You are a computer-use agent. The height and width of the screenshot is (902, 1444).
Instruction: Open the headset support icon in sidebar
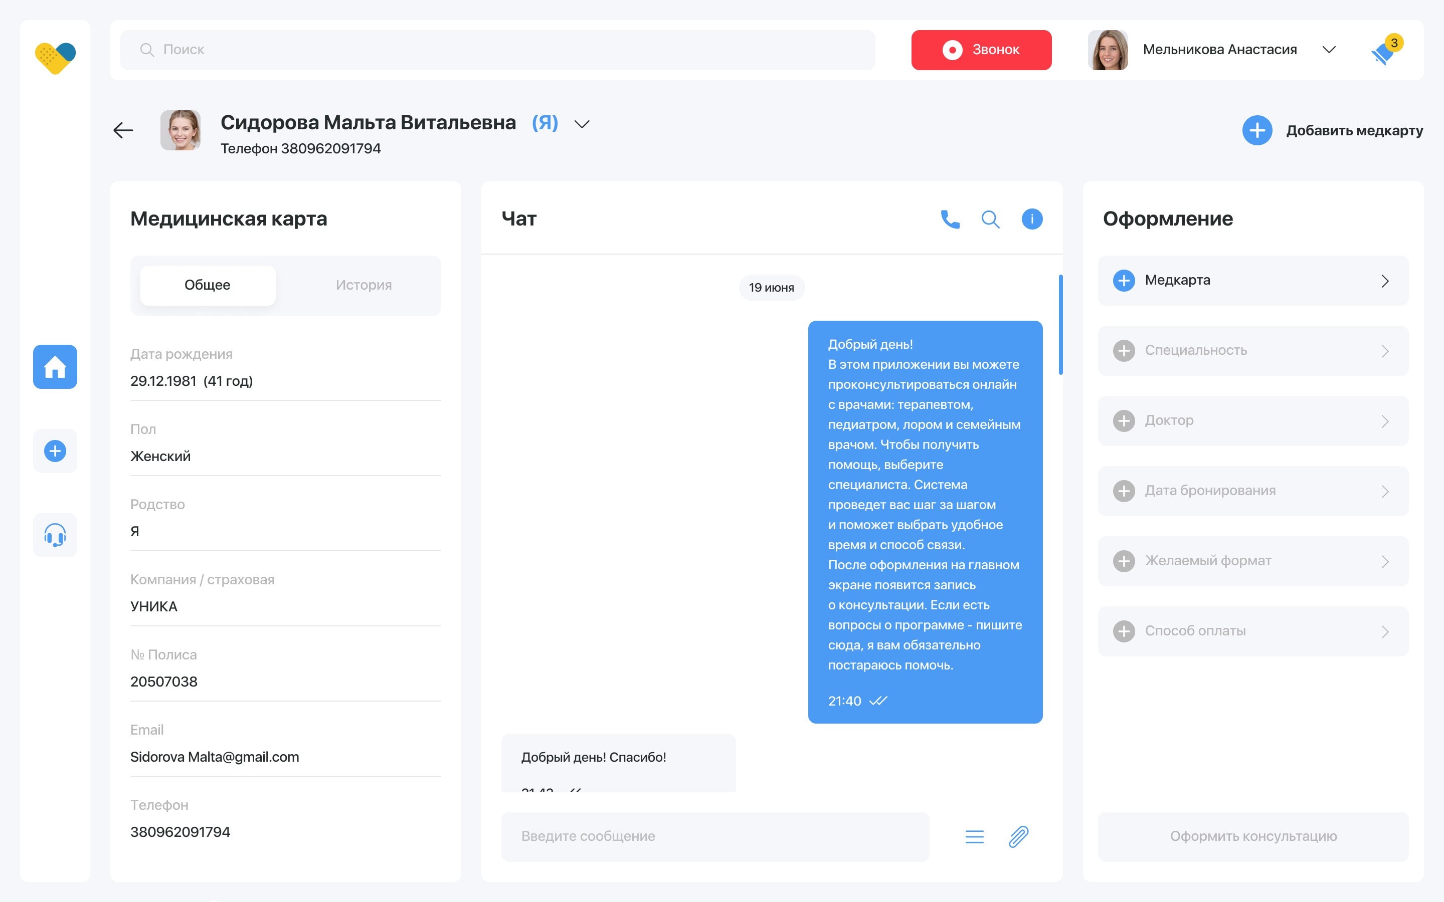click(55, 535)
